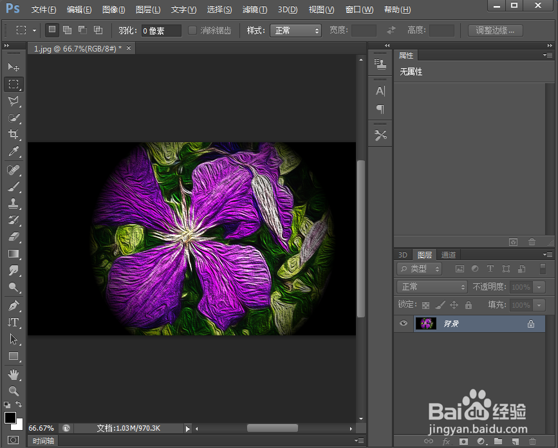Select the Eraser tool
Viewport: 558px width, 448px height.
coord(14,237)
